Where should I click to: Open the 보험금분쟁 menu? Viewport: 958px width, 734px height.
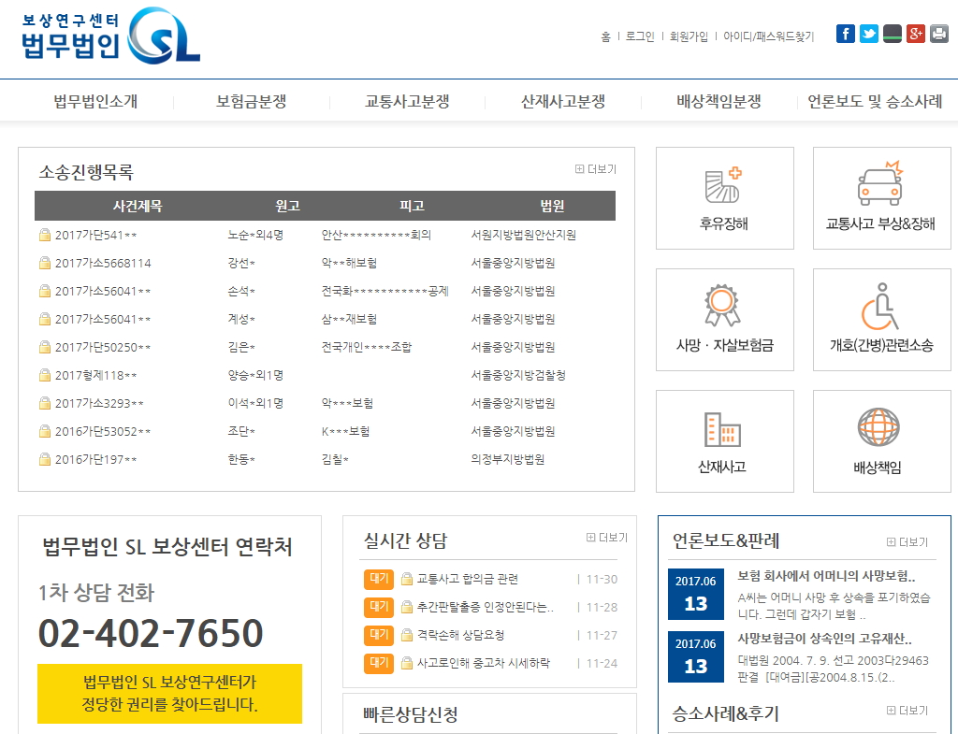[x=251, y=102]
